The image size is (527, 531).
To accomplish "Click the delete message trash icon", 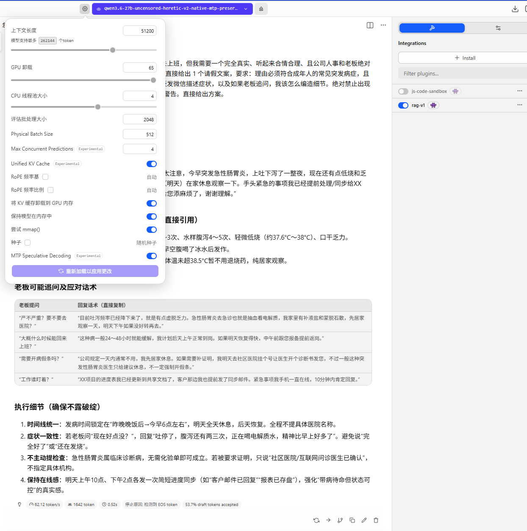I will pyautogui.click(x=376, y=520).
